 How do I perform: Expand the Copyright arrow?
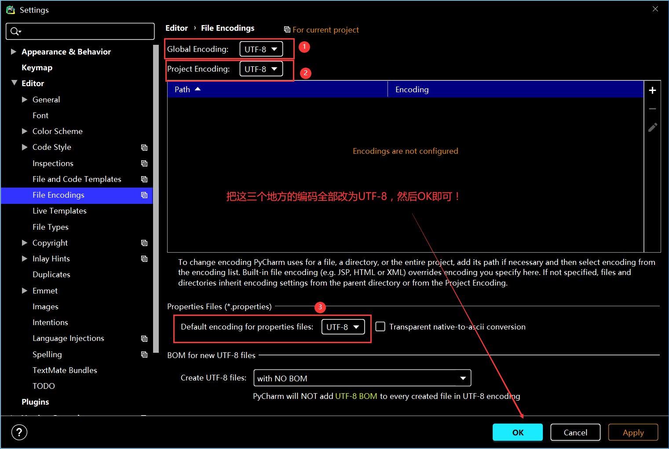25,243
